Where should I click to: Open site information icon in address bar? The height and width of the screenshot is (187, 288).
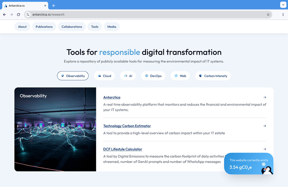point(28,14)
